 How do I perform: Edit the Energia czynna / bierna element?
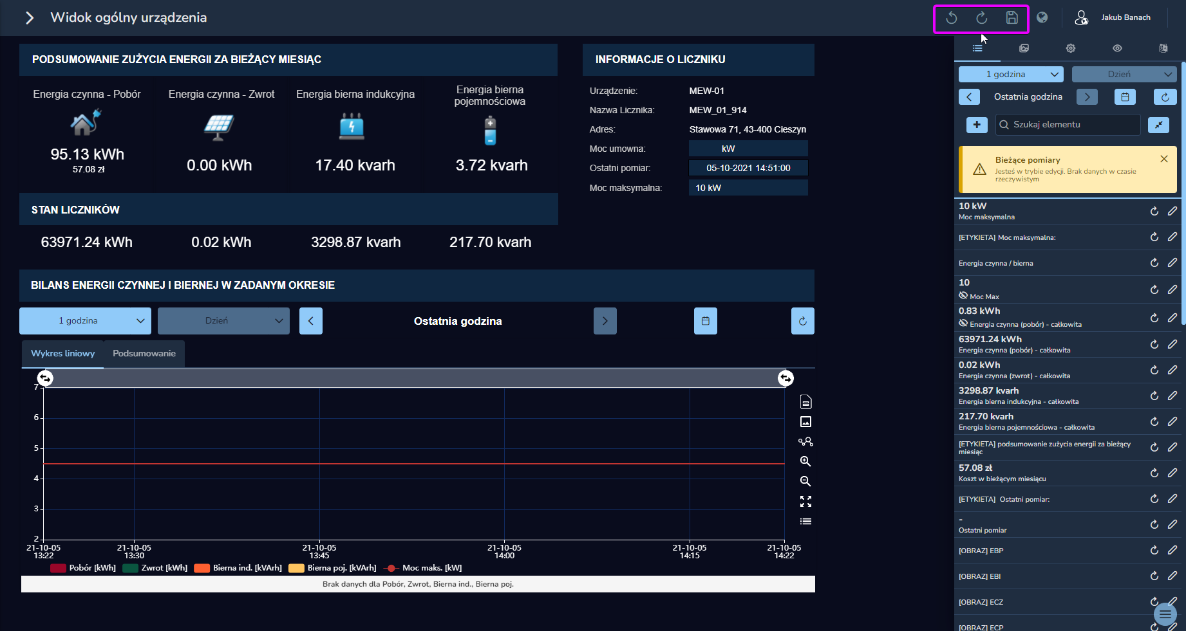(1172, 262)
